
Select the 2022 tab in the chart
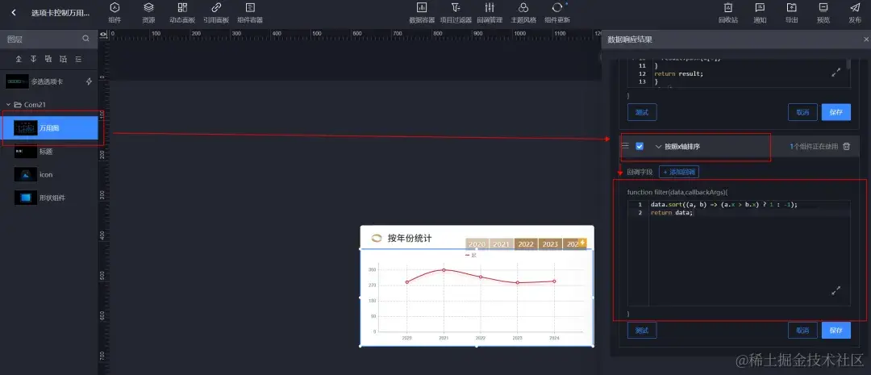(526, 244)
